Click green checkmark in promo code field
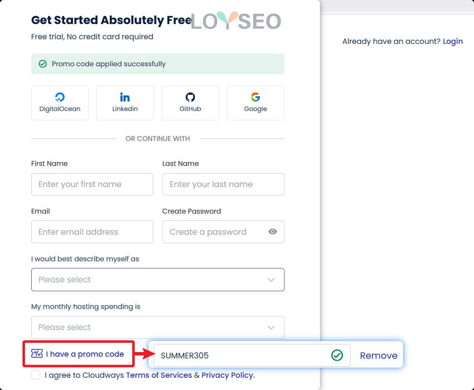The width and height of the screenshot is (474, 390). click(337, 355)
